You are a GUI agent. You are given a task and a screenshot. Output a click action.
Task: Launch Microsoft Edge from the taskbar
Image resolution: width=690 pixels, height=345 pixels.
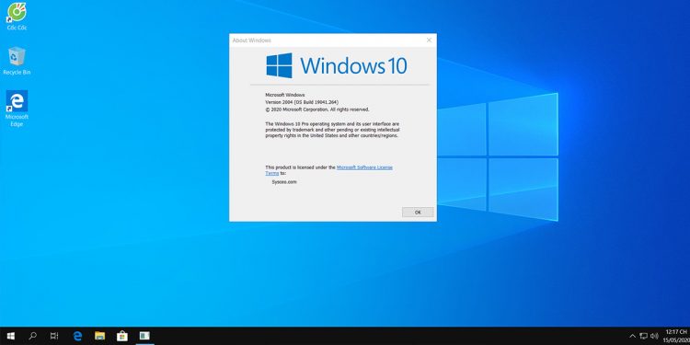[x=77, y=336]
